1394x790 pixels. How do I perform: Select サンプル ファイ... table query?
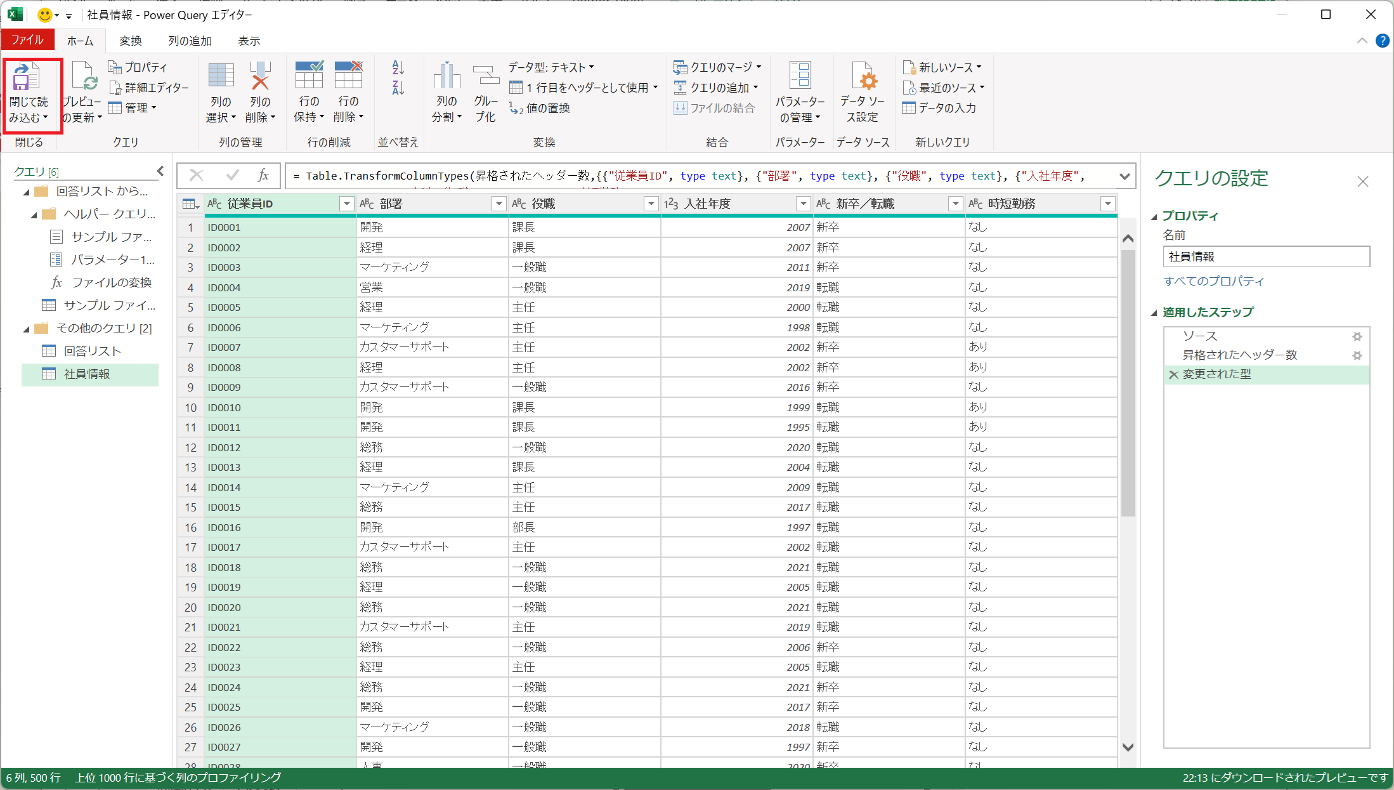pyautogui.click(x=98, y=305)
